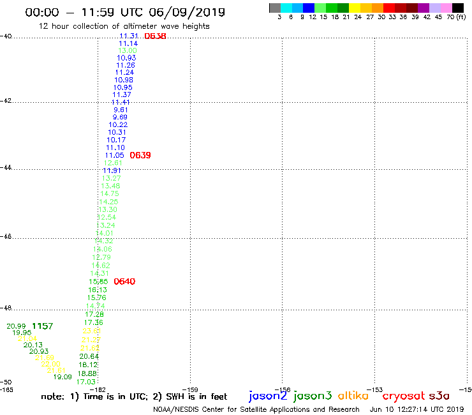This screenshot has width=472, height=415.
Task: Select the yellow 21.27 wave height value
Action: 91,340
